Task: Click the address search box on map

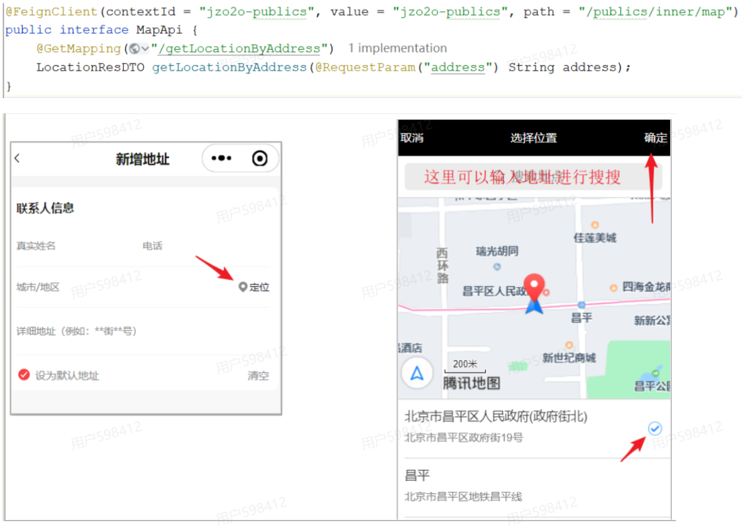Action: (533, 177)
